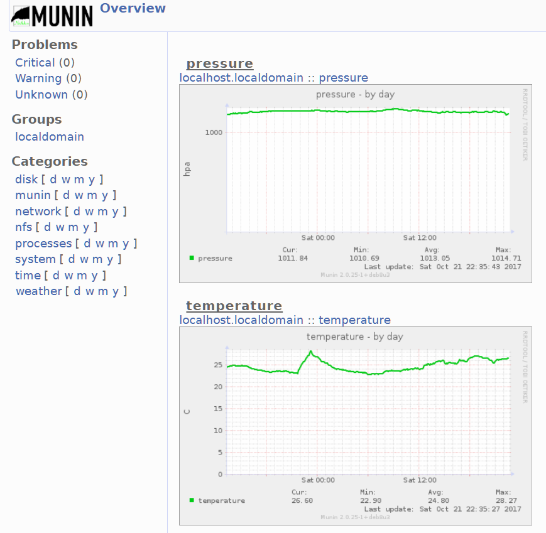Show monthly view for processes category
Viewport: 546px width, 533px height.
click(x=112, y=244)
